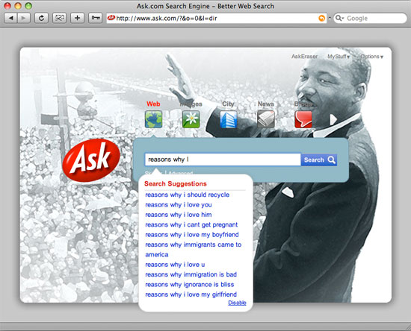Choose suggestion 'reasons why i love u'
The width and height of the screenshot is (411, 331).
pos(175,265)
